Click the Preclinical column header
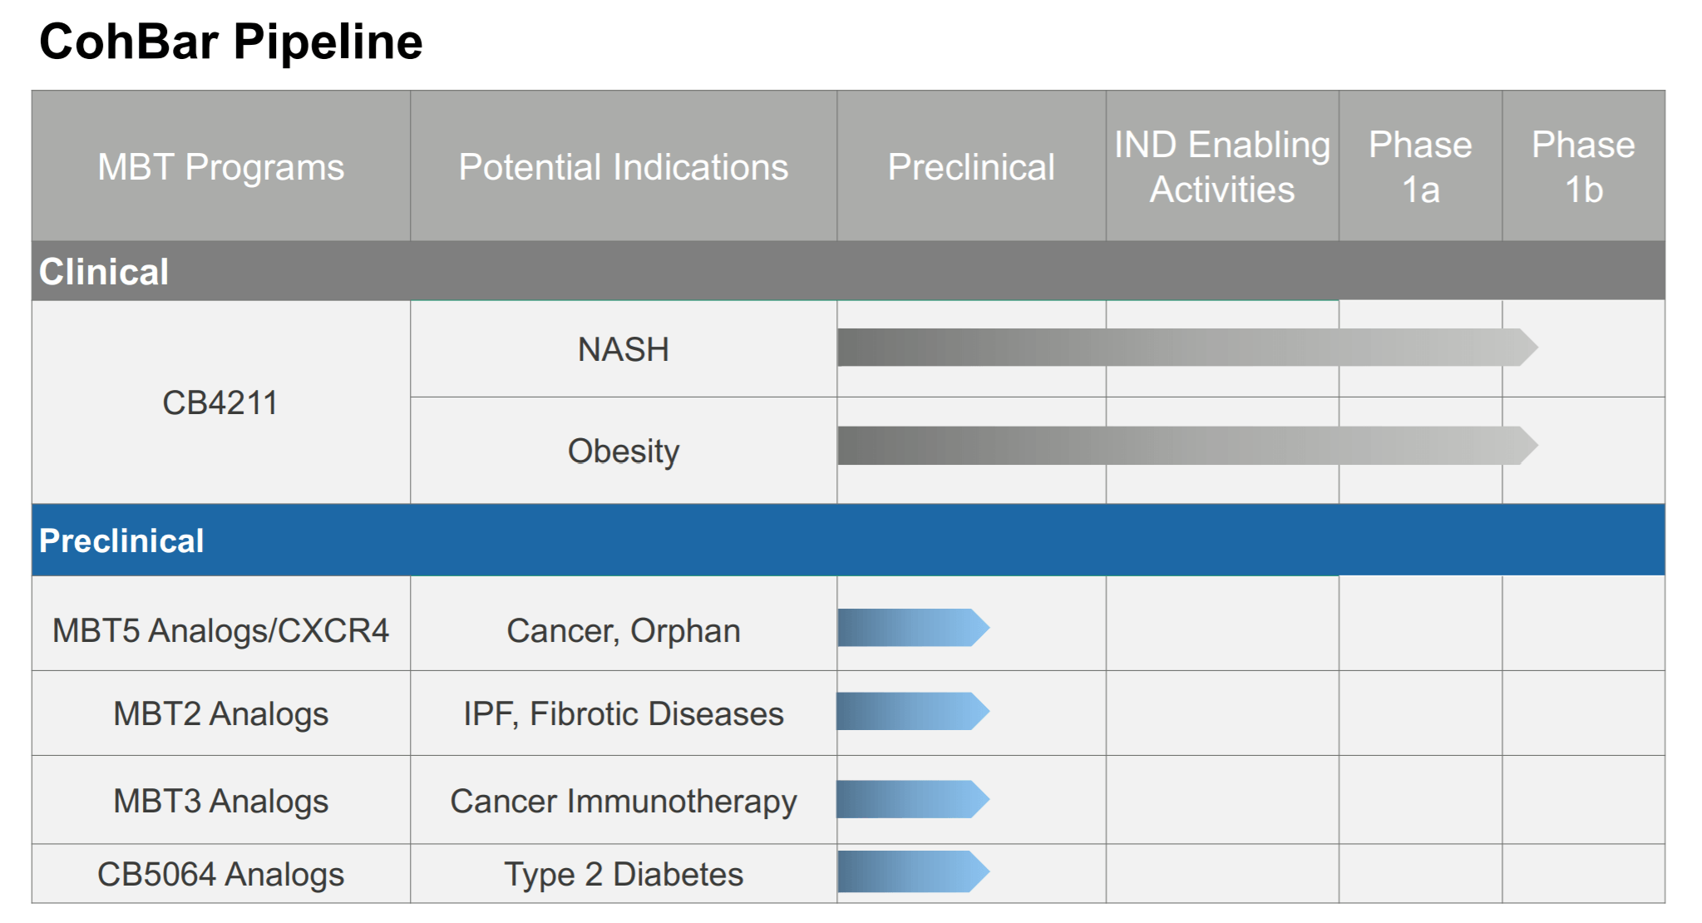Viewport: 1702px width, 923px height. [971, 166]
